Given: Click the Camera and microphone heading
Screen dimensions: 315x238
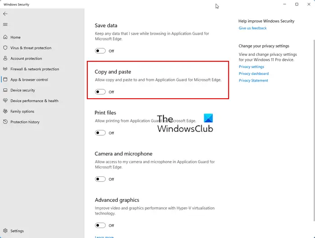Looking at the screenshot, I should click(123, 154).
